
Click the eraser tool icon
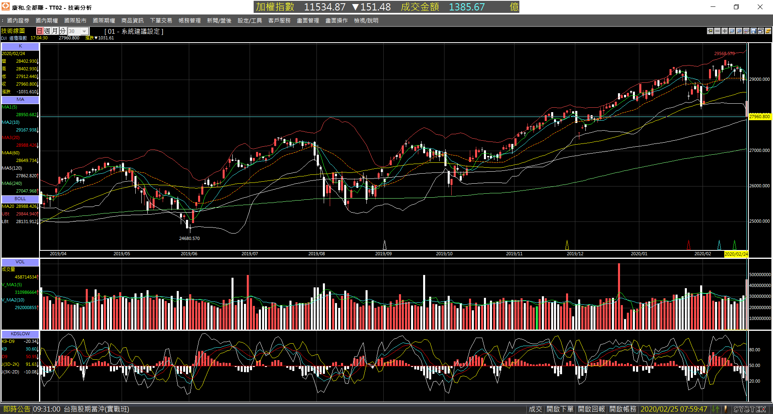[746, 31]
